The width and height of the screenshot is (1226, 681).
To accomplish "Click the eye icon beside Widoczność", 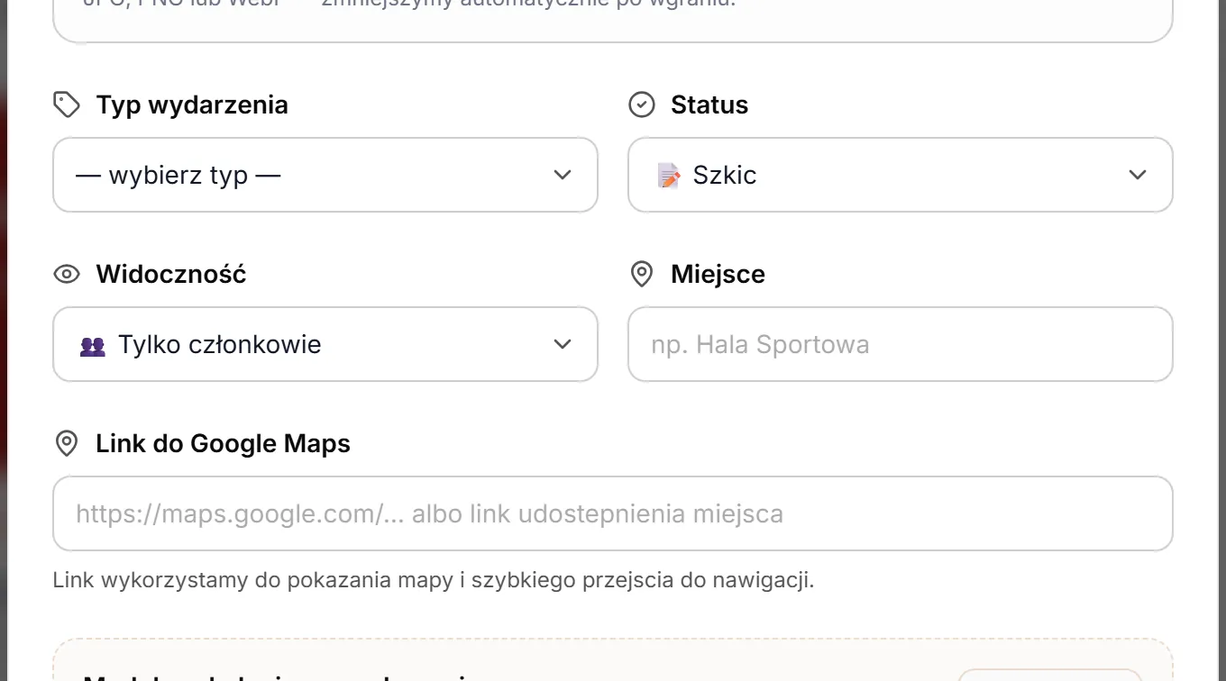I will coord(67,274).
